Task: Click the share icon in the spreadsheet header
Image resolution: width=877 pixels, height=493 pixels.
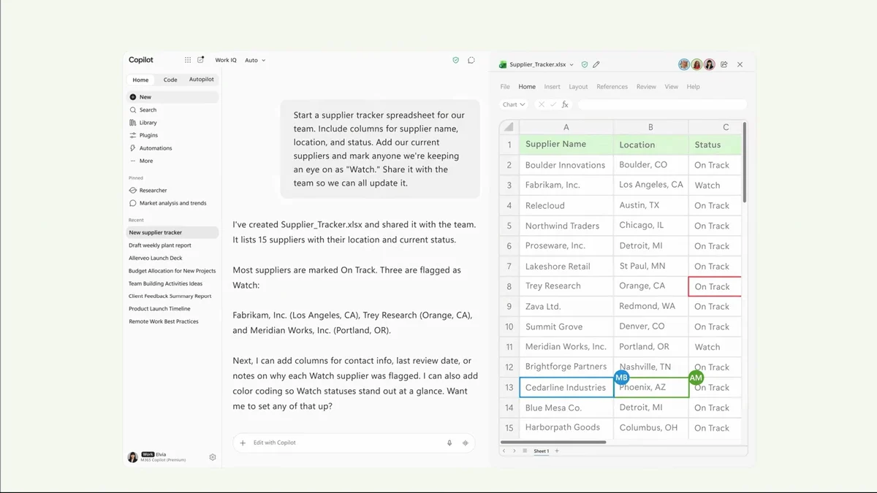Action: pyautogui.click(x=724, y=64)
